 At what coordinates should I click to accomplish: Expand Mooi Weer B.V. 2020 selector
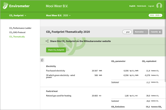pyautogui.click(x=58, y=15)
